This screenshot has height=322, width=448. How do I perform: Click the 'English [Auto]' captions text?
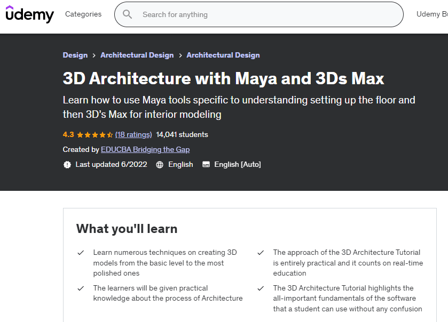tap(238, 165)
